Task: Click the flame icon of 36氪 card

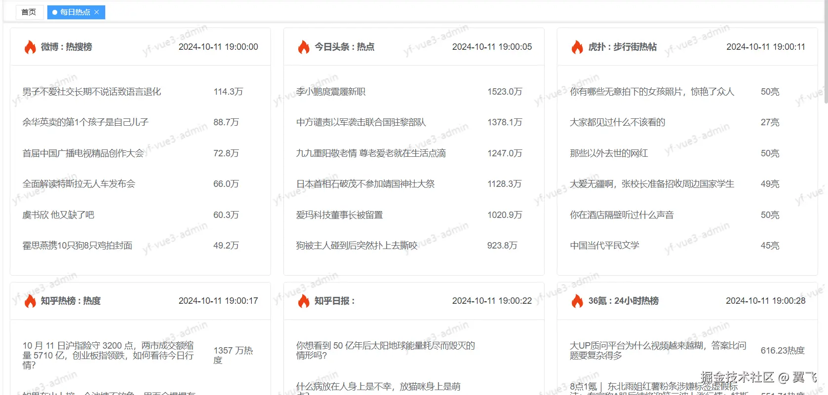Action: point(577,301)
